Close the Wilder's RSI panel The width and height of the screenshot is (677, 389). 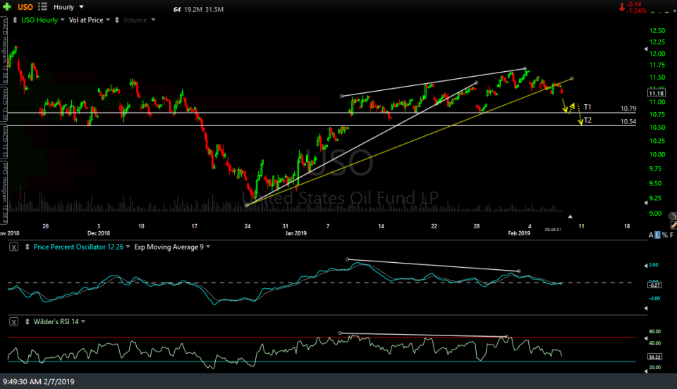pos(13,322)
